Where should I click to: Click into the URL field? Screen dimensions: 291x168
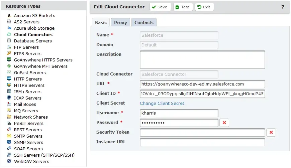pos(202,84)
